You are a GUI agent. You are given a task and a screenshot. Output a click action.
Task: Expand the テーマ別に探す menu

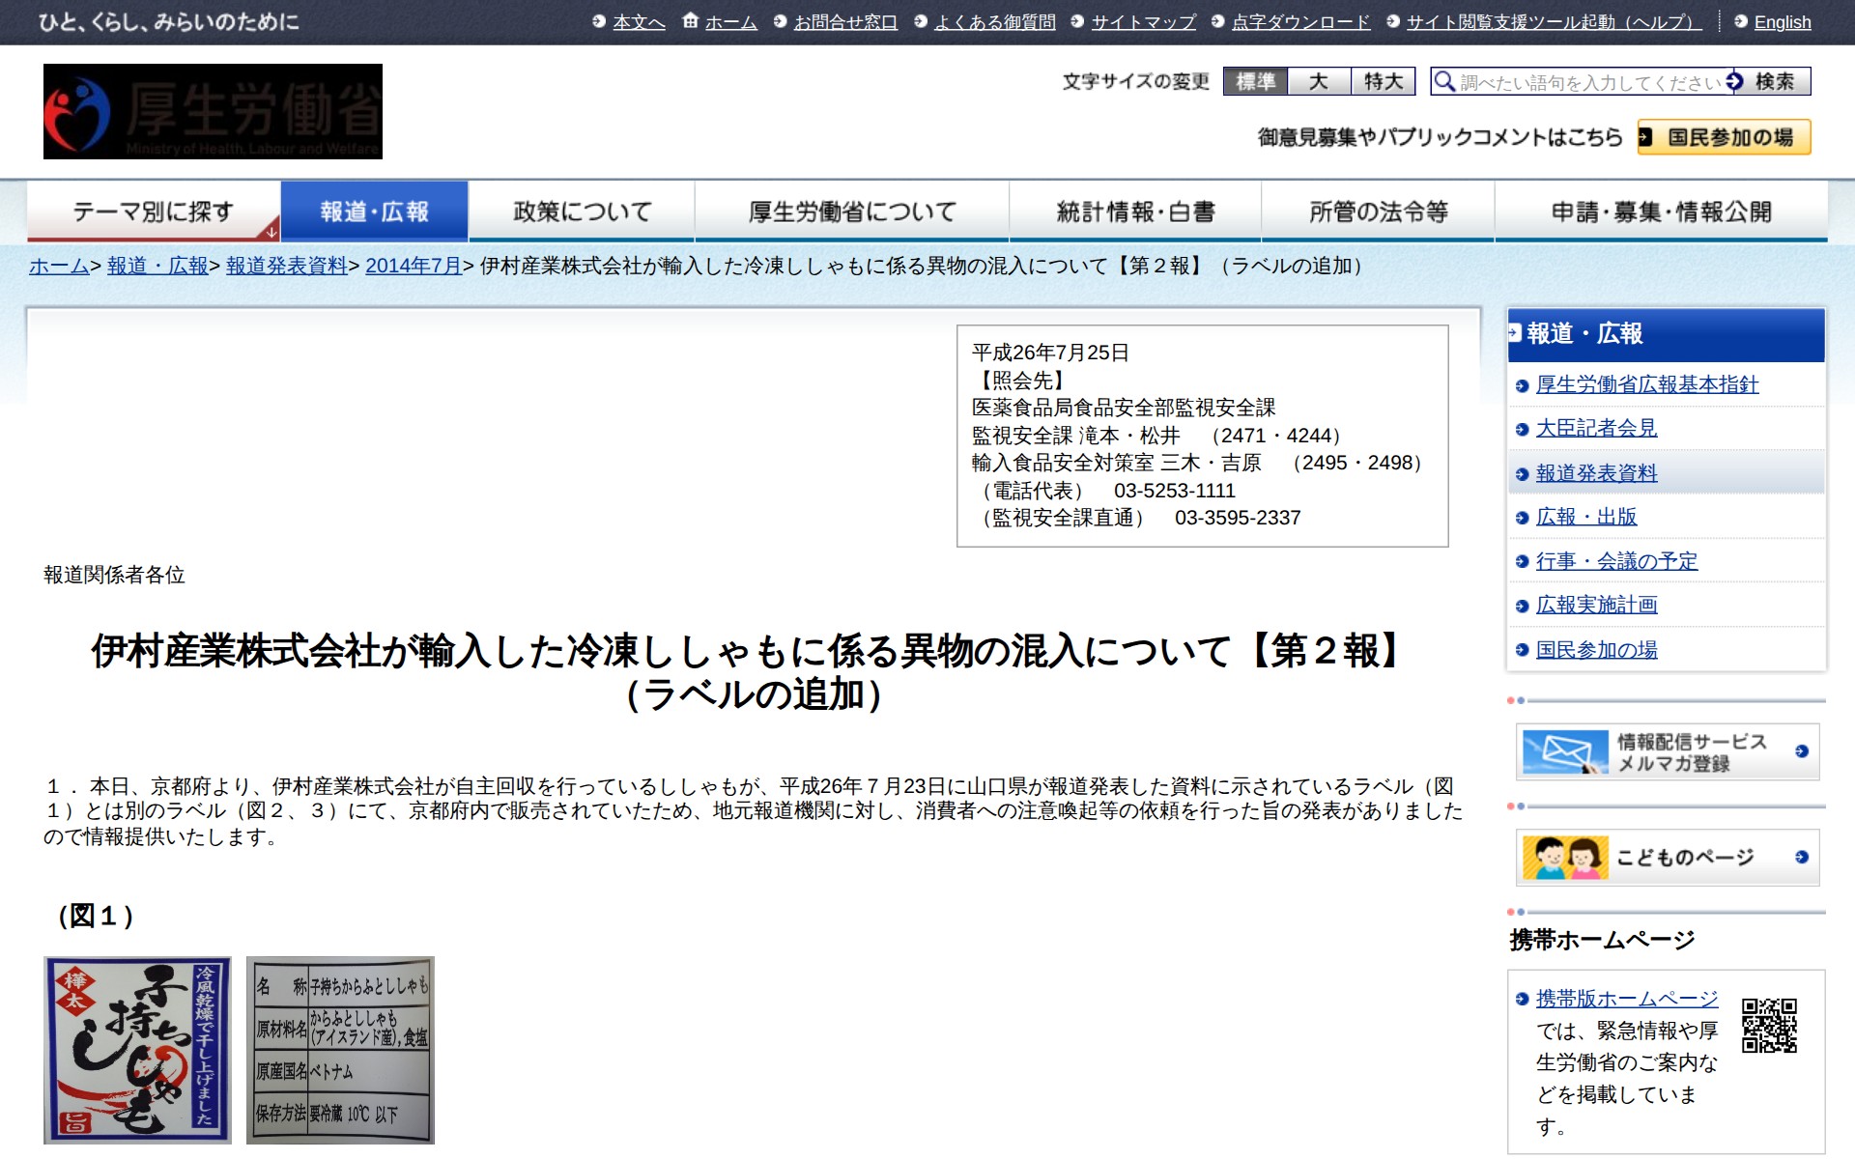[x=154, y=212]
